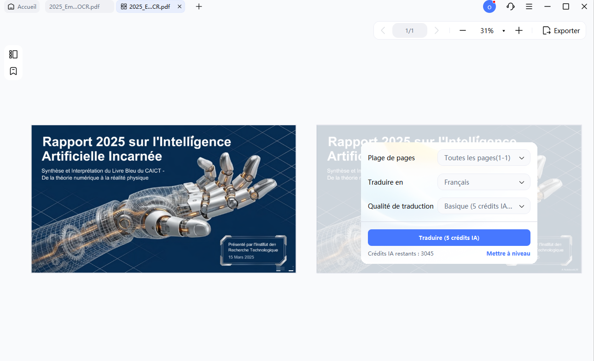This screenshot has width=594, height=361.
Task: Open the Traduire en language dropdown
Action: tap(483, 182)
